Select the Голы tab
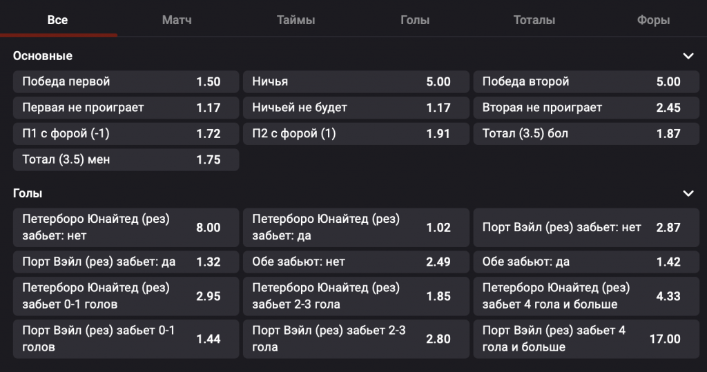Screen dimensions: 707x372 pyautogui.click(x=414, y=20)
